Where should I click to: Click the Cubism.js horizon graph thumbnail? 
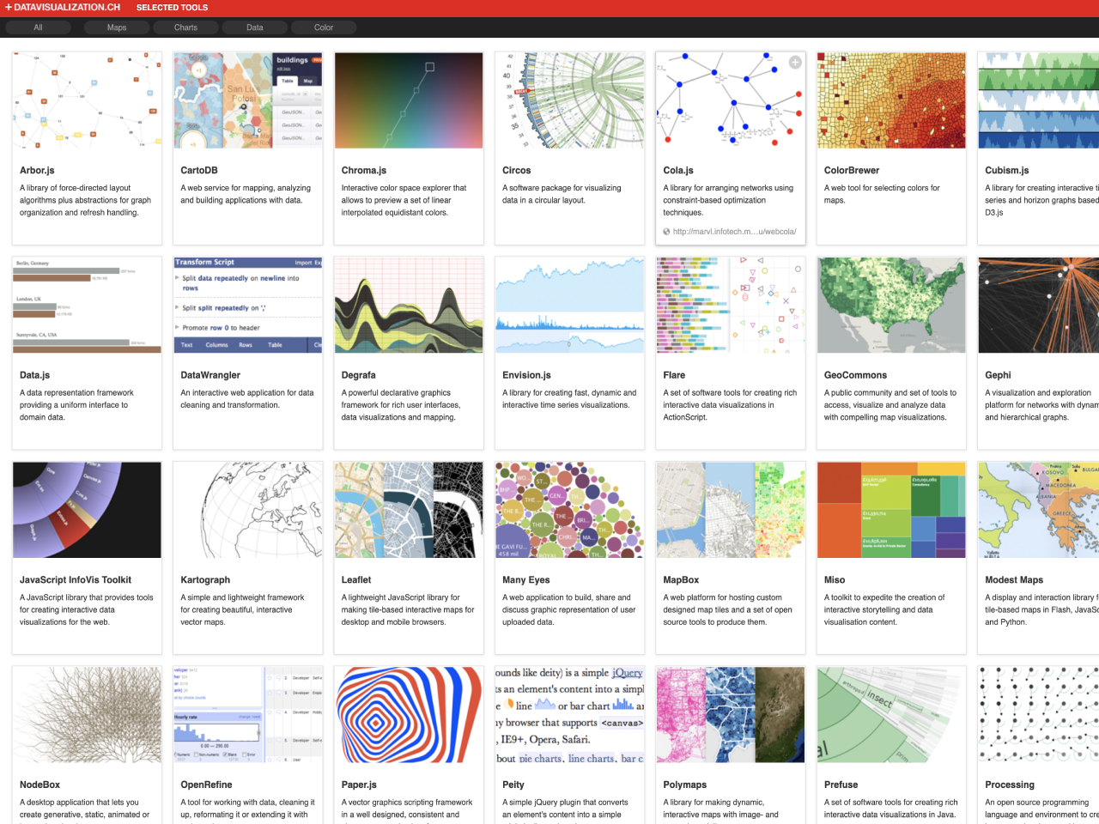(x=1039, y=100)
